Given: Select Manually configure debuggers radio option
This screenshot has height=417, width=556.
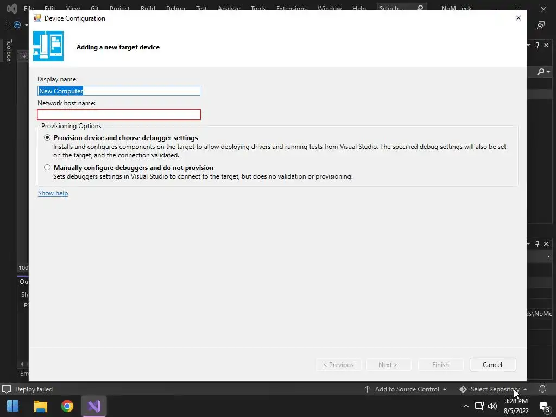Looking at the screenshot, I should (47, 167).
